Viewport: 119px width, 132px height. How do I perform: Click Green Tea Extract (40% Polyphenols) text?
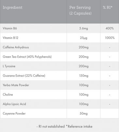pyautogui.click(x=27, y=57)
